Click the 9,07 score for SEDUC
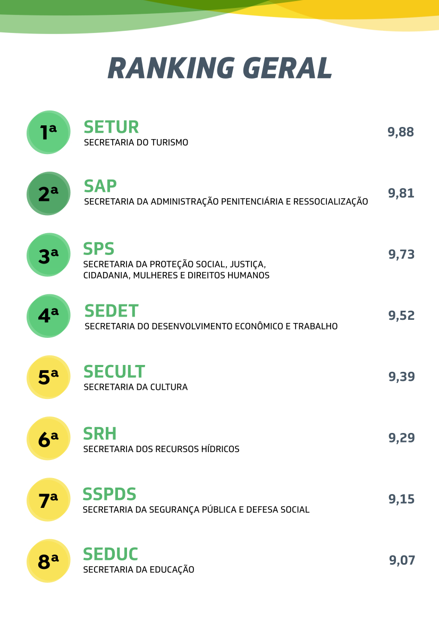Screen dimensions: 439x621 pyautogui.click(x=402, y=560)
